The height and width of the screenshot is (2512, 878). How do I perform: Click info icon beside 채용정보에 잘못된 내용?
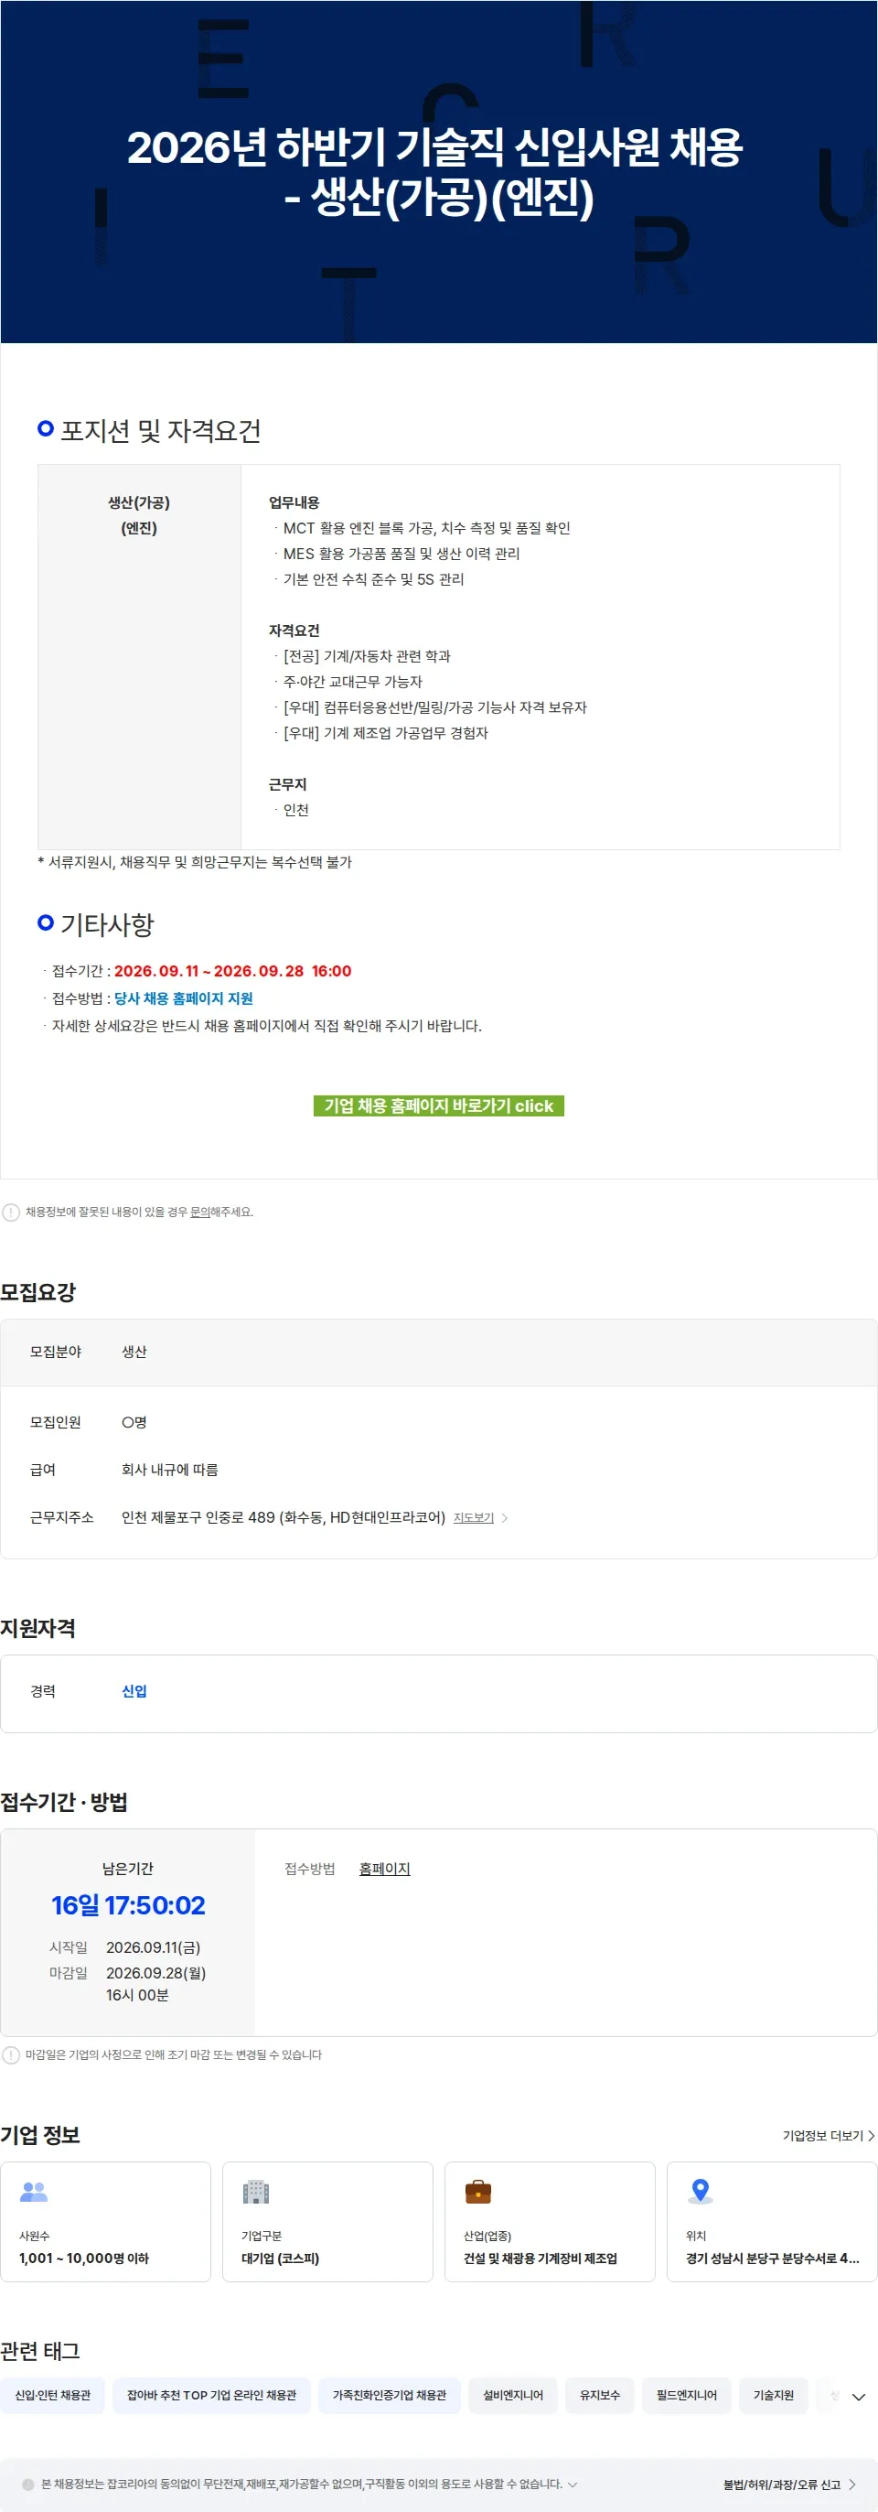pyautogui.click(x=11, y=1213)
